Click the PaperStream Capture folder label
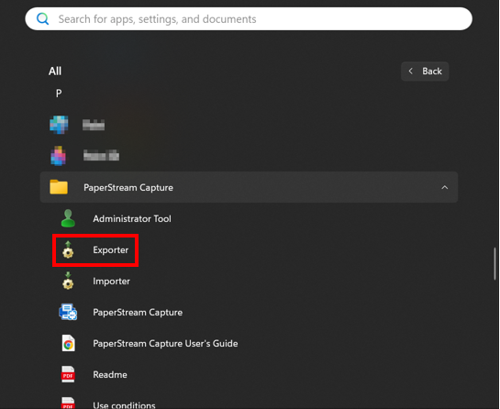500x409 pixels. 128,187
